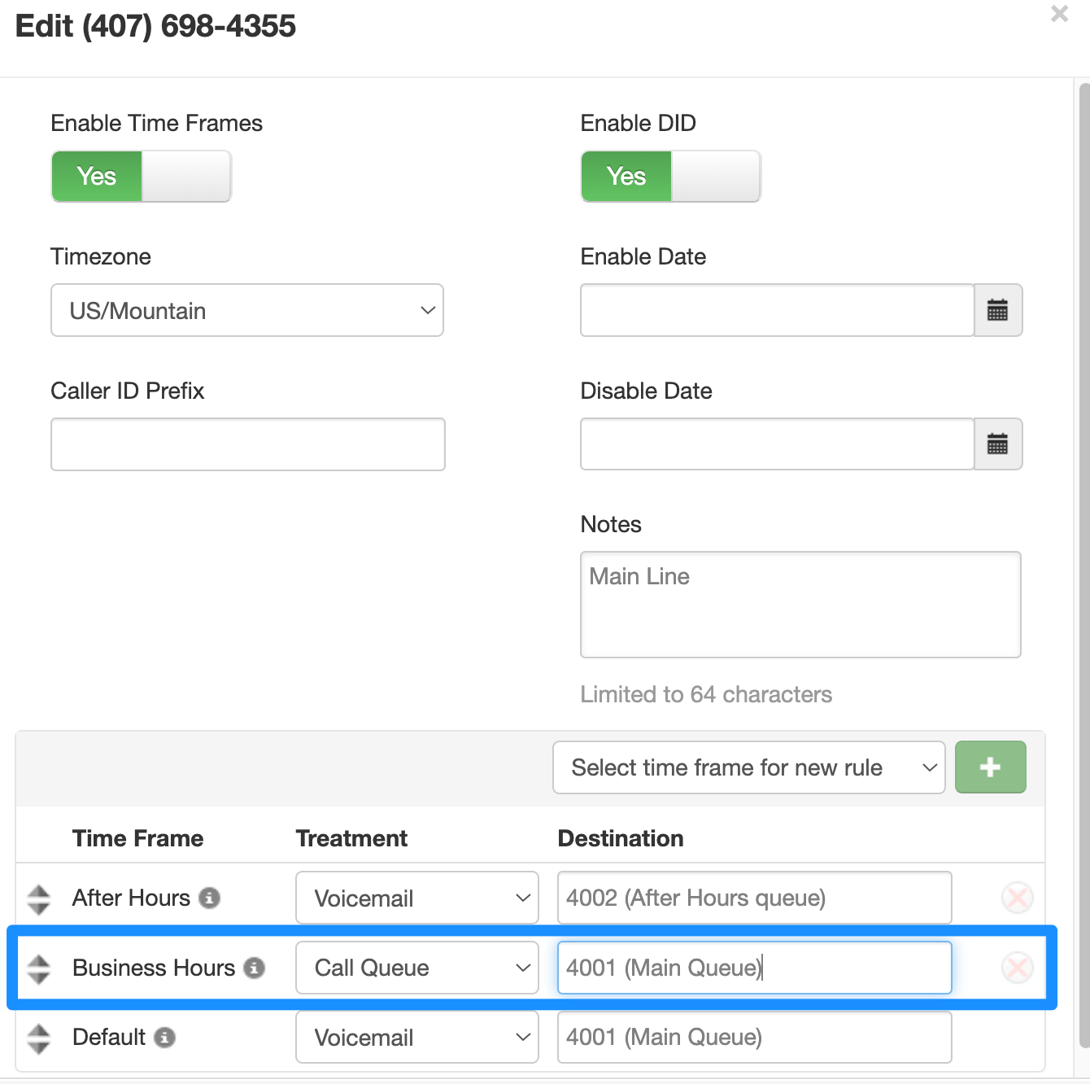Screen dimensions: 1090x1084
Task: Delete the Business Hours rule
Action: point(1017,968)
